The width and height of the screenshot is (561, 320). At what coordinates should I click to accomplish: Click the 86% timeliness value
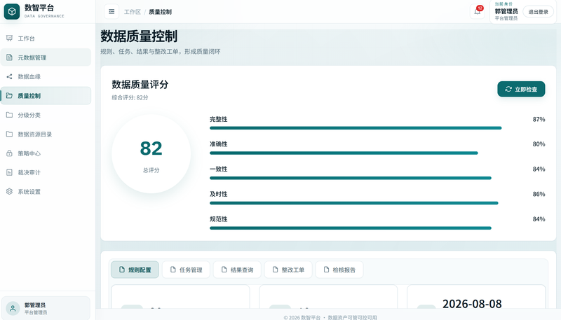(x=539, y=194)
